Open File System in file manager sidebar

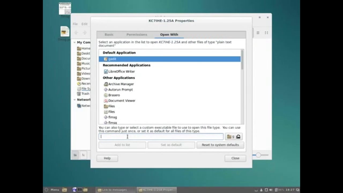coord(84,89)
